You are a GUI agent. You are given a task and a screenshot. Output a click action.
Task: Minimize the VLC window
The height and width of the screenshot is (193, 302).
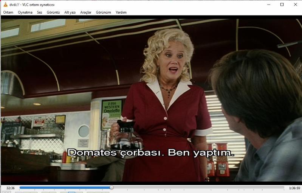pos(269,5)
